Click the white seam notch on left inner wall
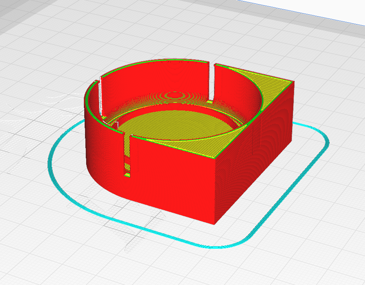This screenshot has width=365, height=285. pos(101,96)
